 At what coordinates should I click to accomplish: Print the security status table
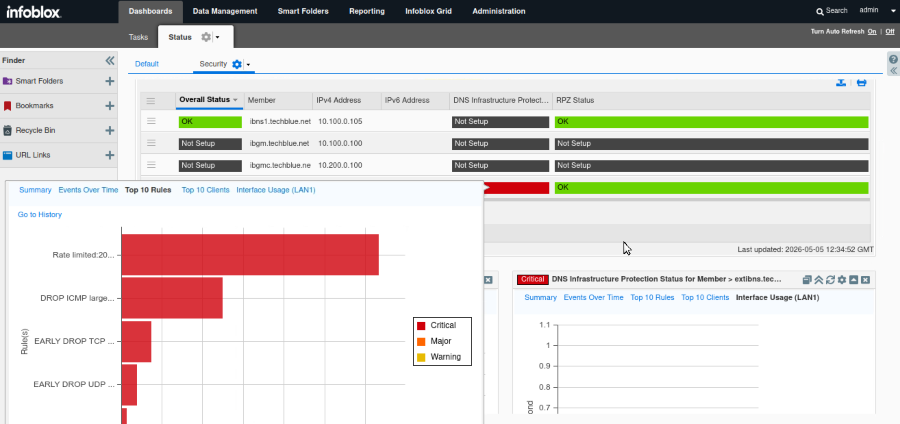(861, 83)
